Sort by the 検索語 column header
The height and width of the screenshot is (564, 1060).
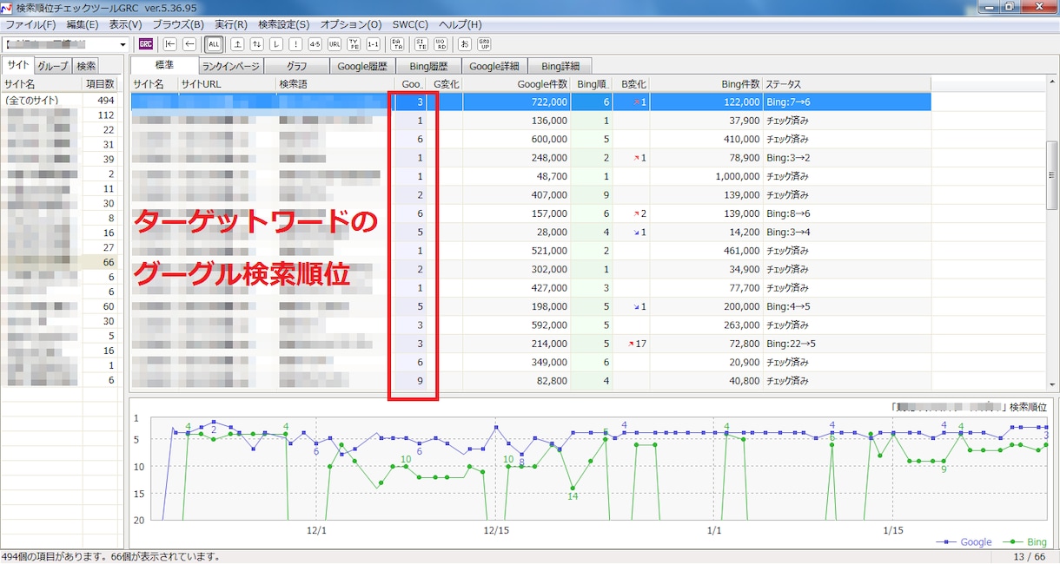(334, 84)
